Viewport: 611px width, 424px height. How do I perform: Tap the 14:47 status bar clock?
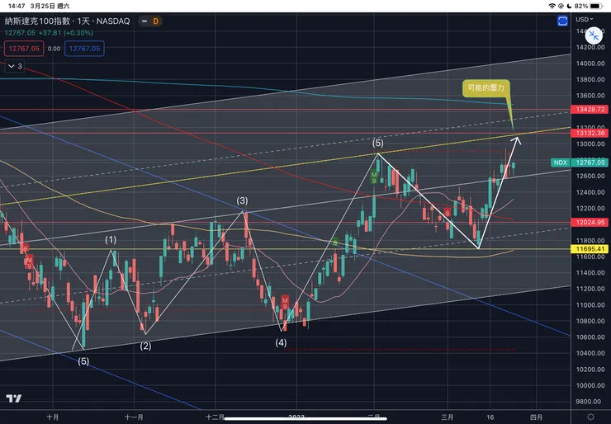(17, 6)
